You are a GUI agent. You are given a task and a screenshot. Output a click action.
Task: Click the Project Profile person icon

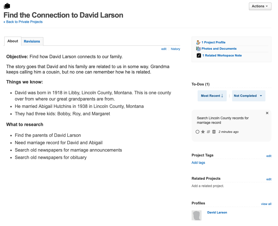point(198,42)
